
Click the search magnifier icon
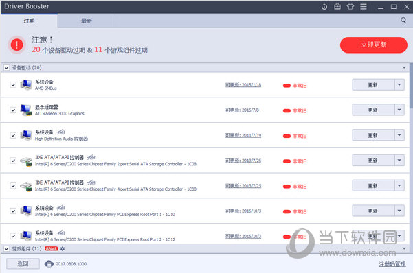403,21
